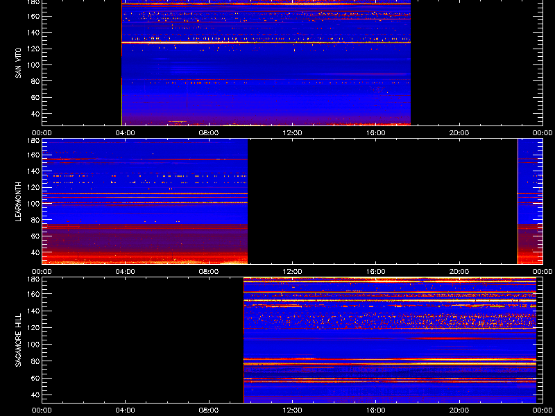The image size is (555, 416).
Task: Click the SAGAMORE HILL station axis label
Action: (x=18, y=340)
